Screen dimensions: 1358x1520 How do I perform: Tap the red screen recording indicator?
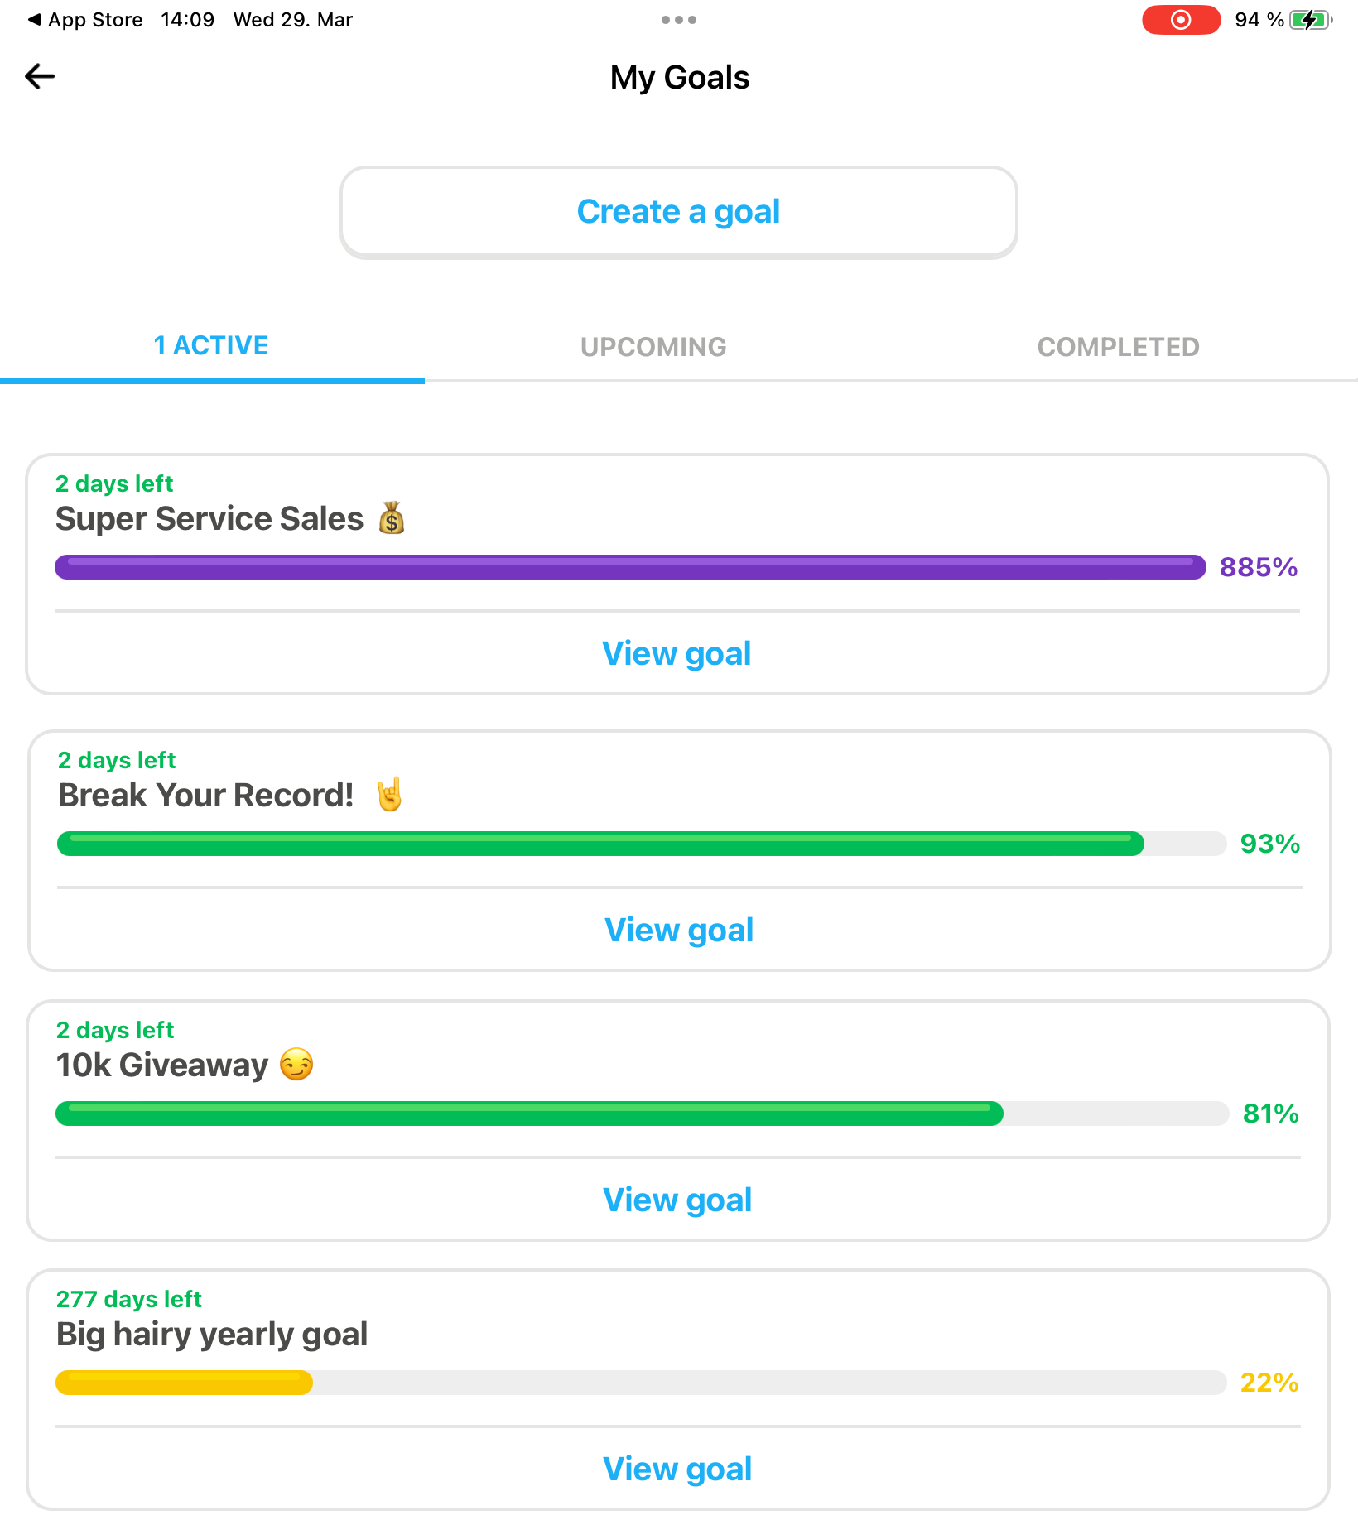(1180, 20)
